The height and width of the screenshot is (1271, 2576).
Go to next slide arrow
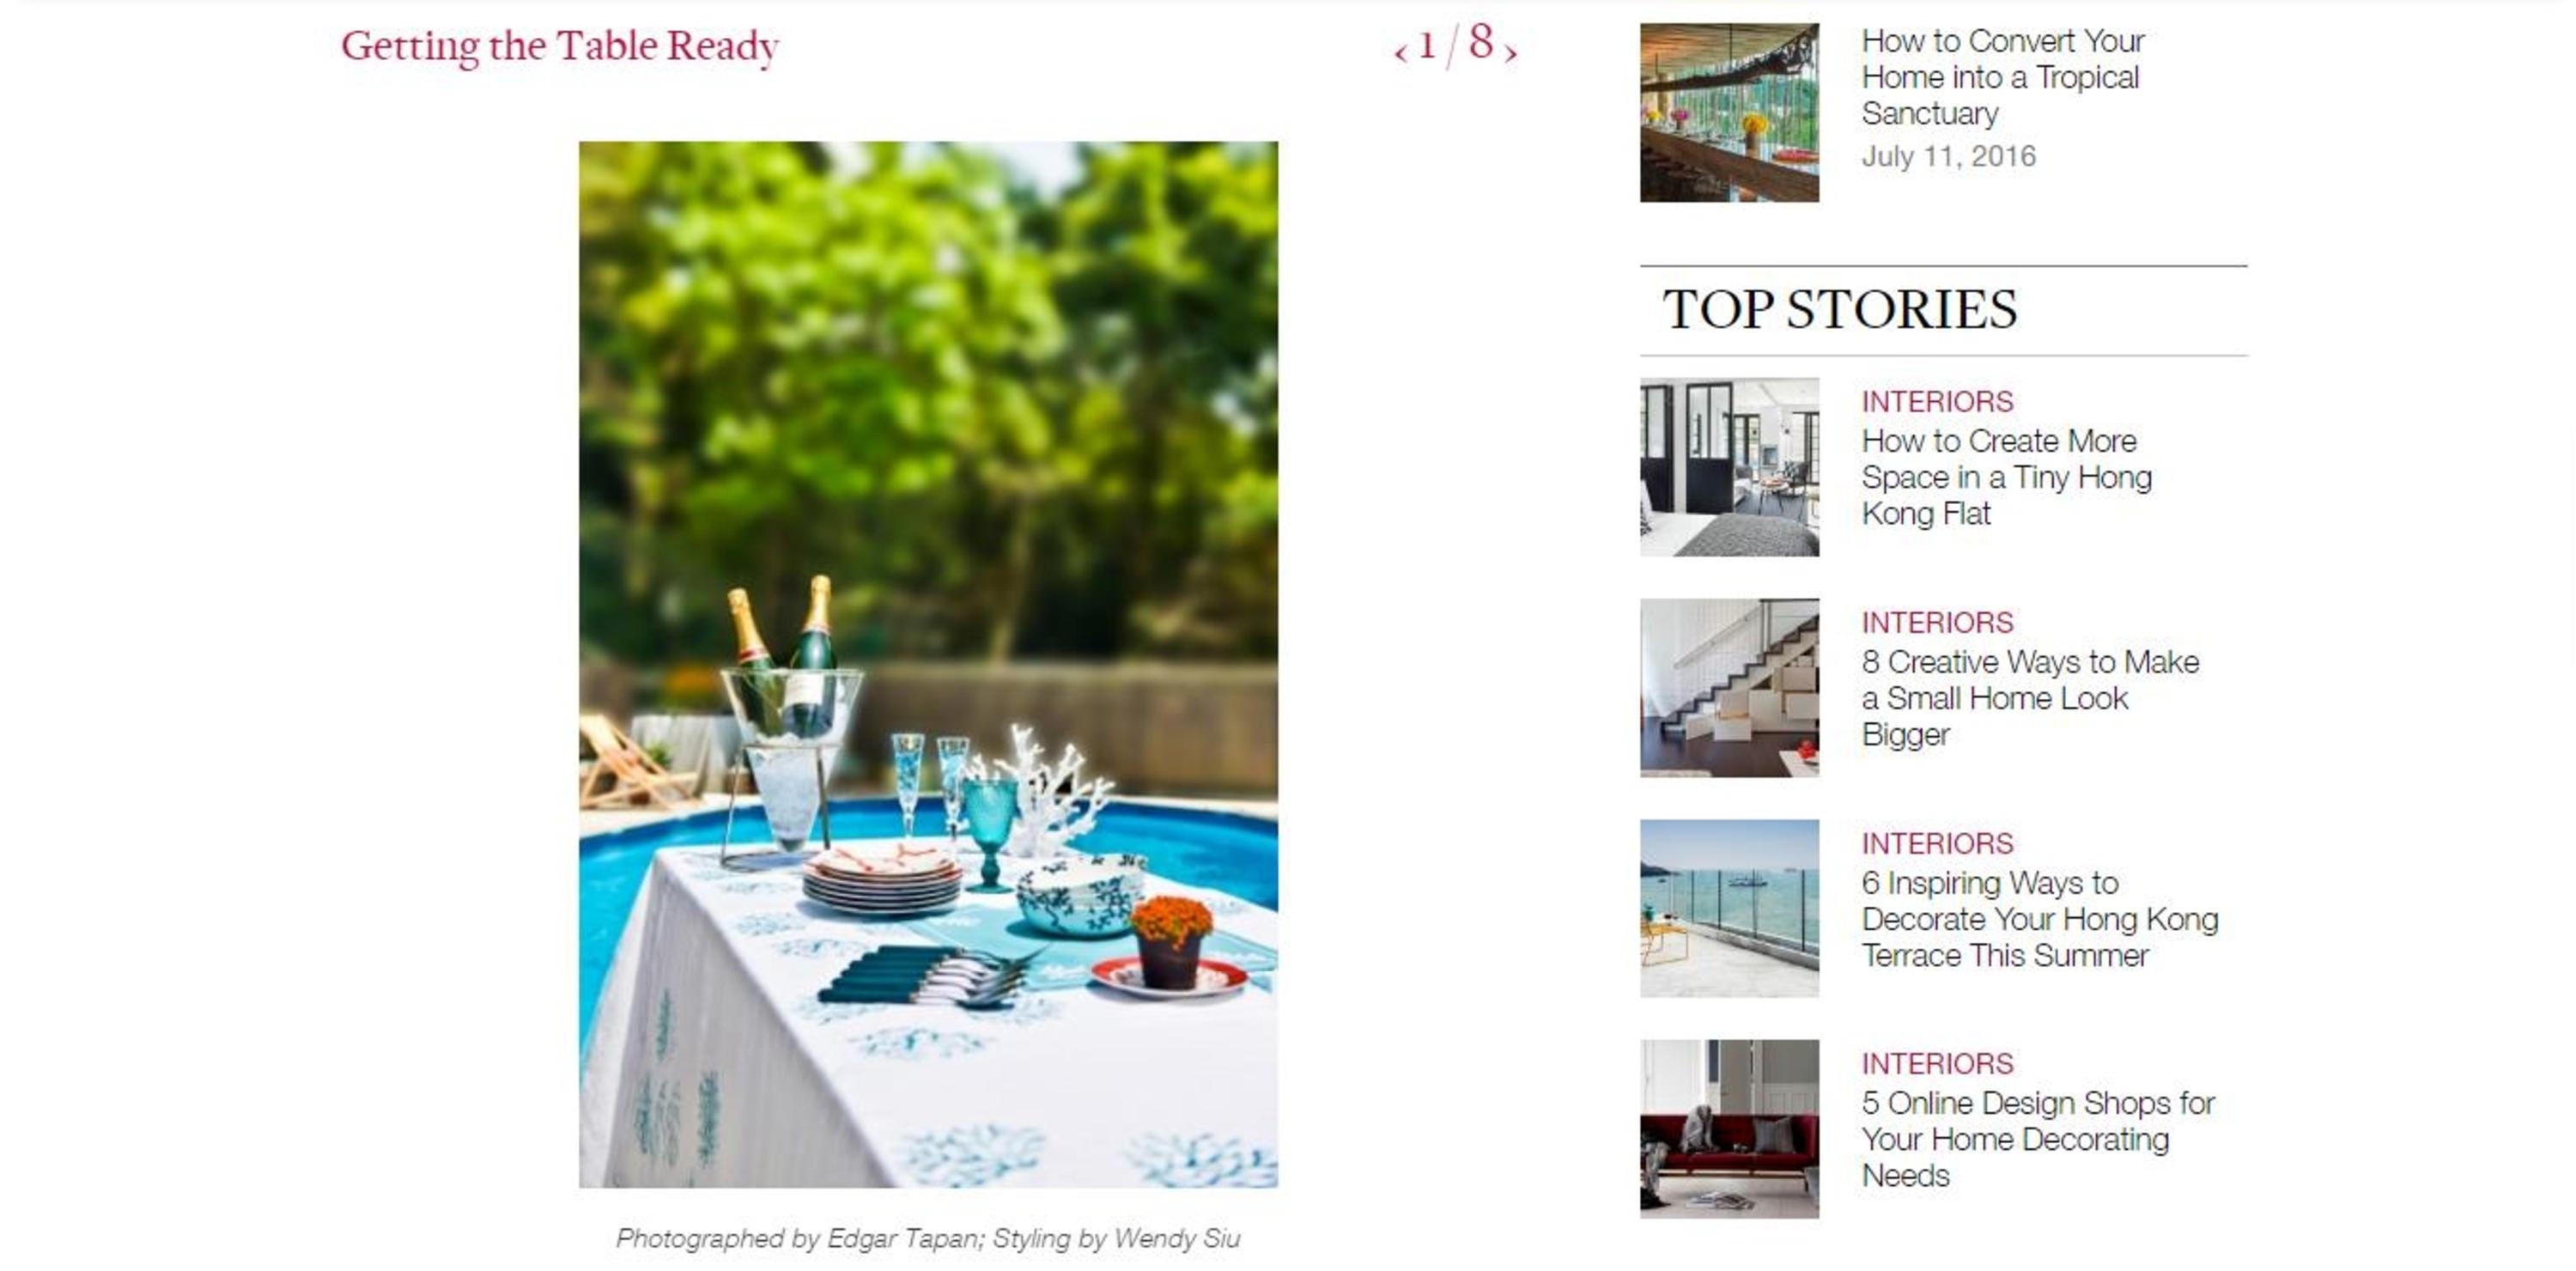(x=1510, y=52)
